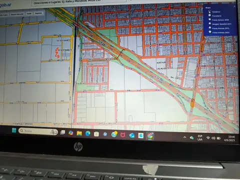Select the Fotos Aéreas 2013 radio option
The image size is (240, 180).
click(210, 28)
